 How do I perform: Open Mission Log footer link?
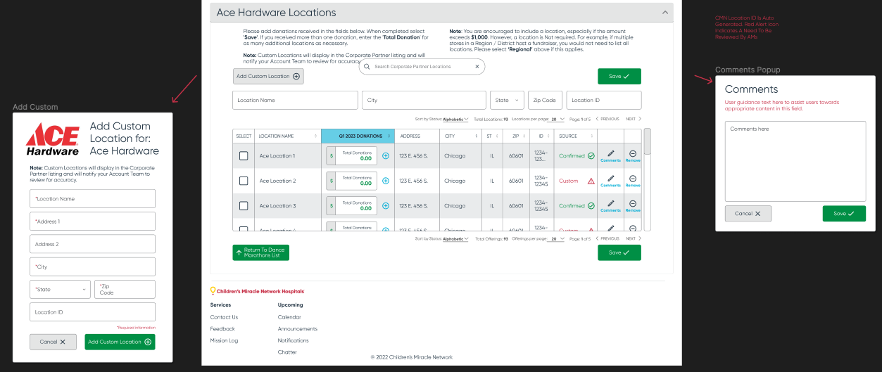[x=224, y=340]
